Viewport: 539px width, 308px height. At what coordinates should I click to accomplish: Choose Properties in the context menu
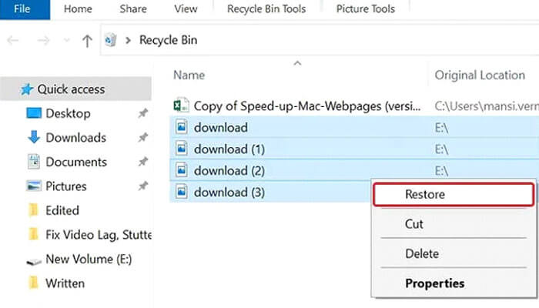434,283
